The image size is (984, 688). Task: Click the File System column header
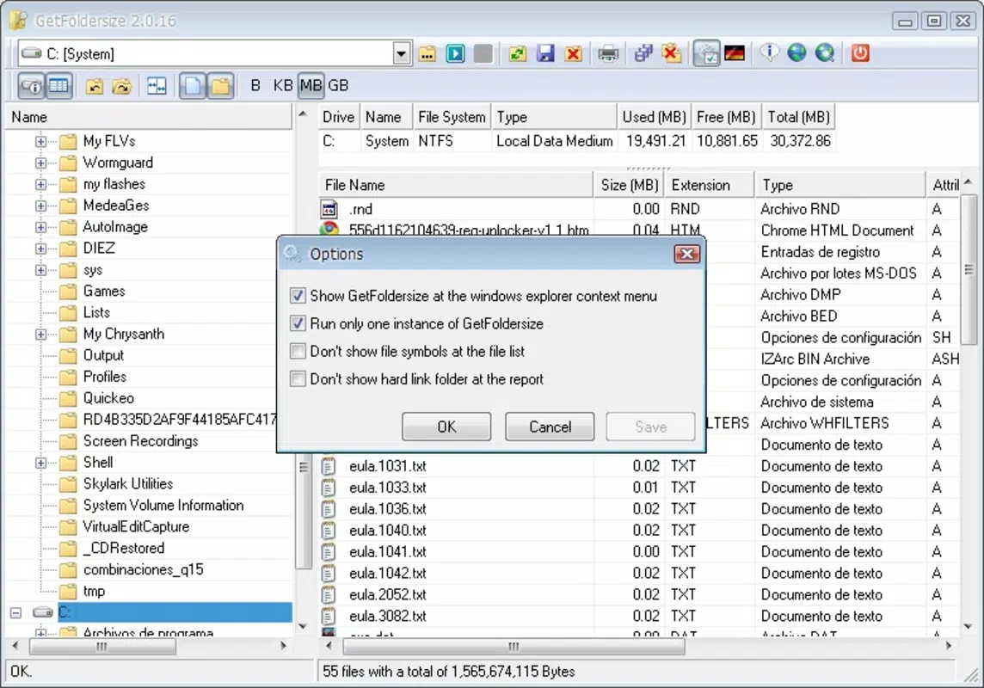[452, 117]
